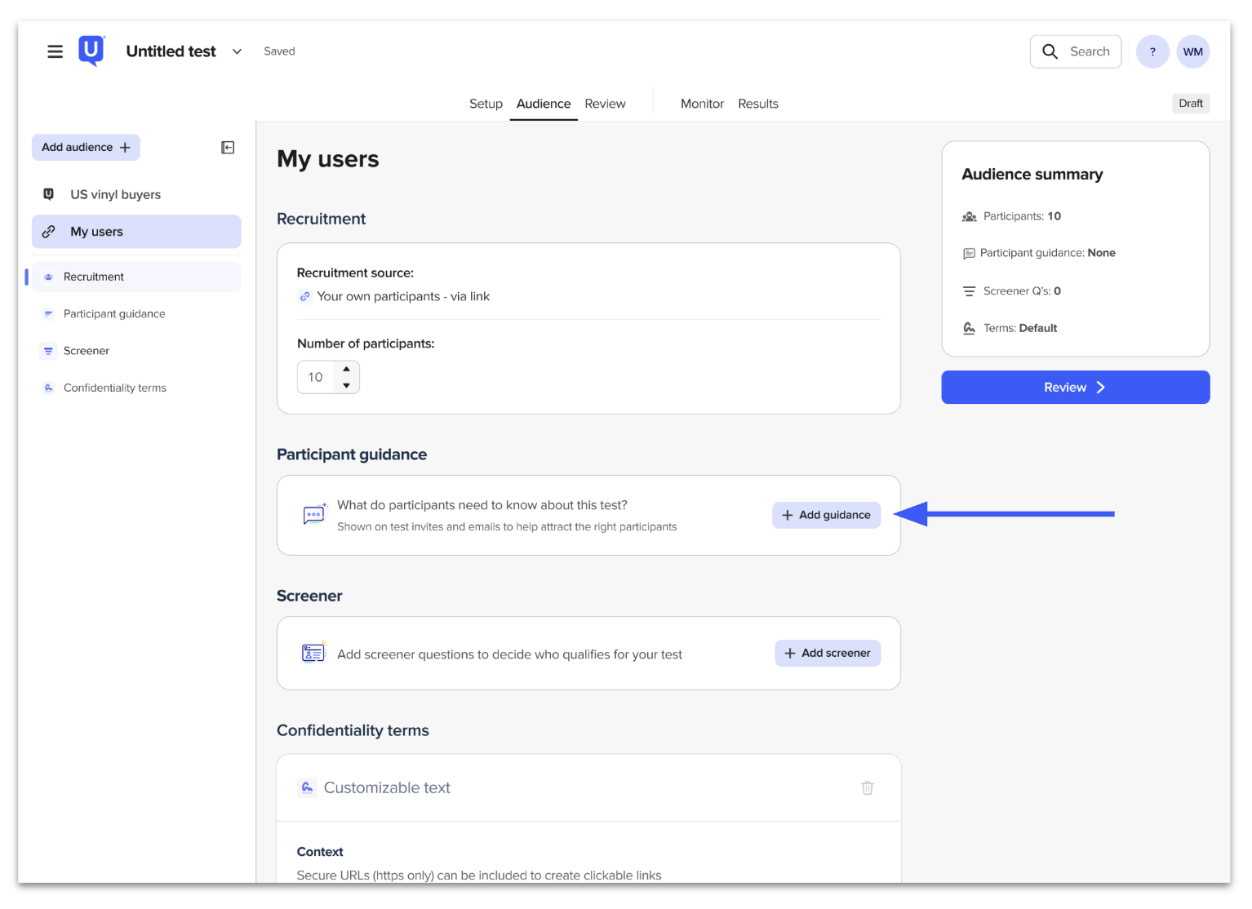This screenshot has width=1252, height=909.
Task: Click the UserTesting logo icon
Action: pyautogui.click(x=91, y=51)
